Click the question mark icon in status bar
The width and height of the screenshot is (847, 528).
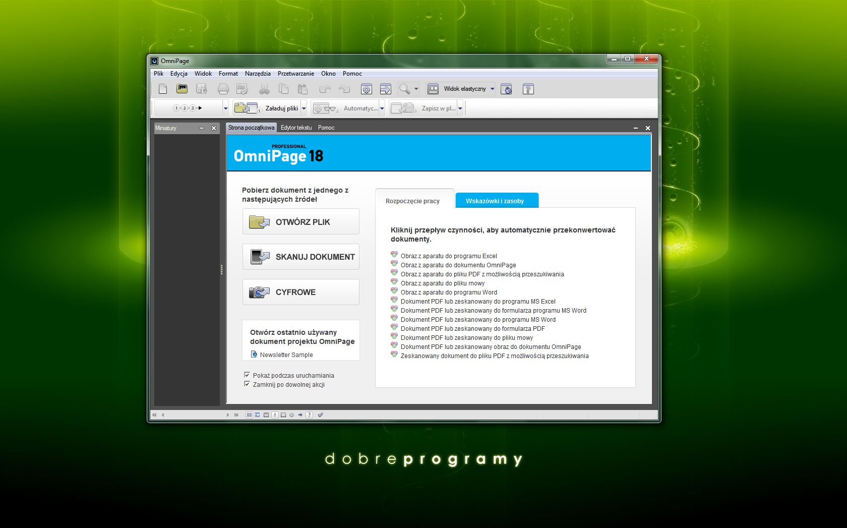(309, 415)
